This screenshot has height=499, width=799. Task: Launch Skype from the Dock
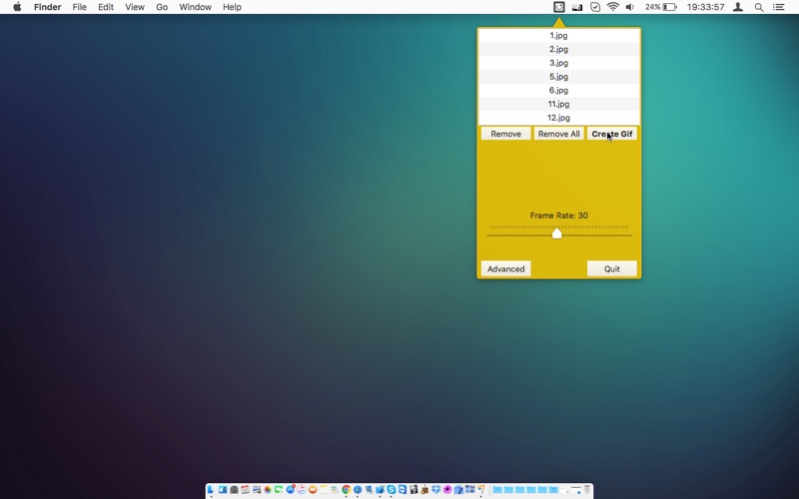[391, 490]
